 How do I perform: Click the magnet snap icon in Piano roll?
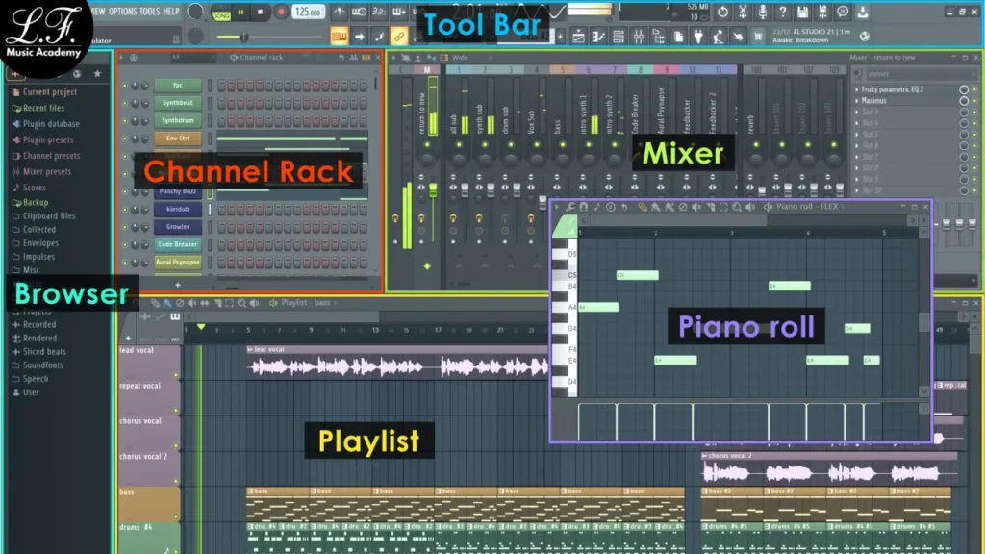coord(584,207)
